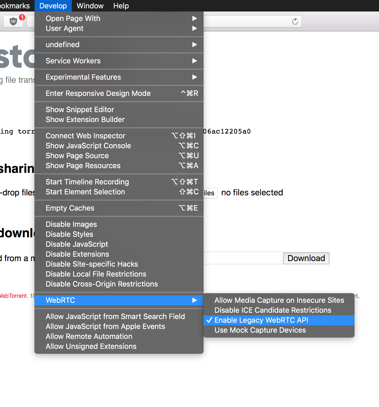Open the Bookmarks menu

point(15,6)
